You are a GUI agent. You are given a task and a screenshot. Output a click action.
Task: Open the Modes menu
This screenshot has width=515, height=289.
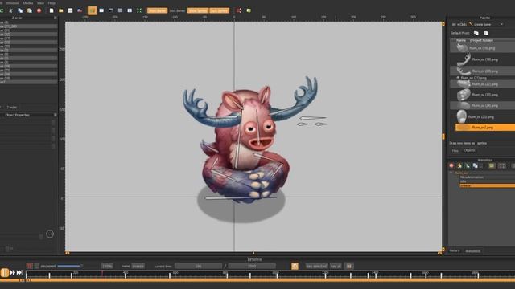(27, 3)
